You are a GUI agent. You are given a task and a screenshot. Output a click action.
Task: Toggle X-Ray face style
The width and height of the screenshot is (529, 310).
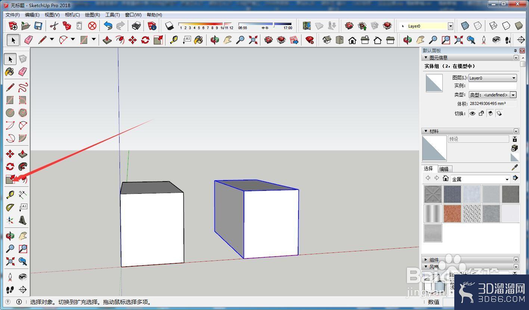coord(465,26)
